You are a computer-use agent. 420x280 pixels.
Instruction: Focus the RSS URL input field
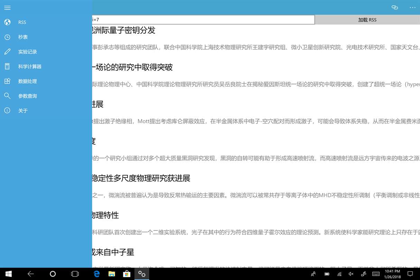[x=203, y=20]
